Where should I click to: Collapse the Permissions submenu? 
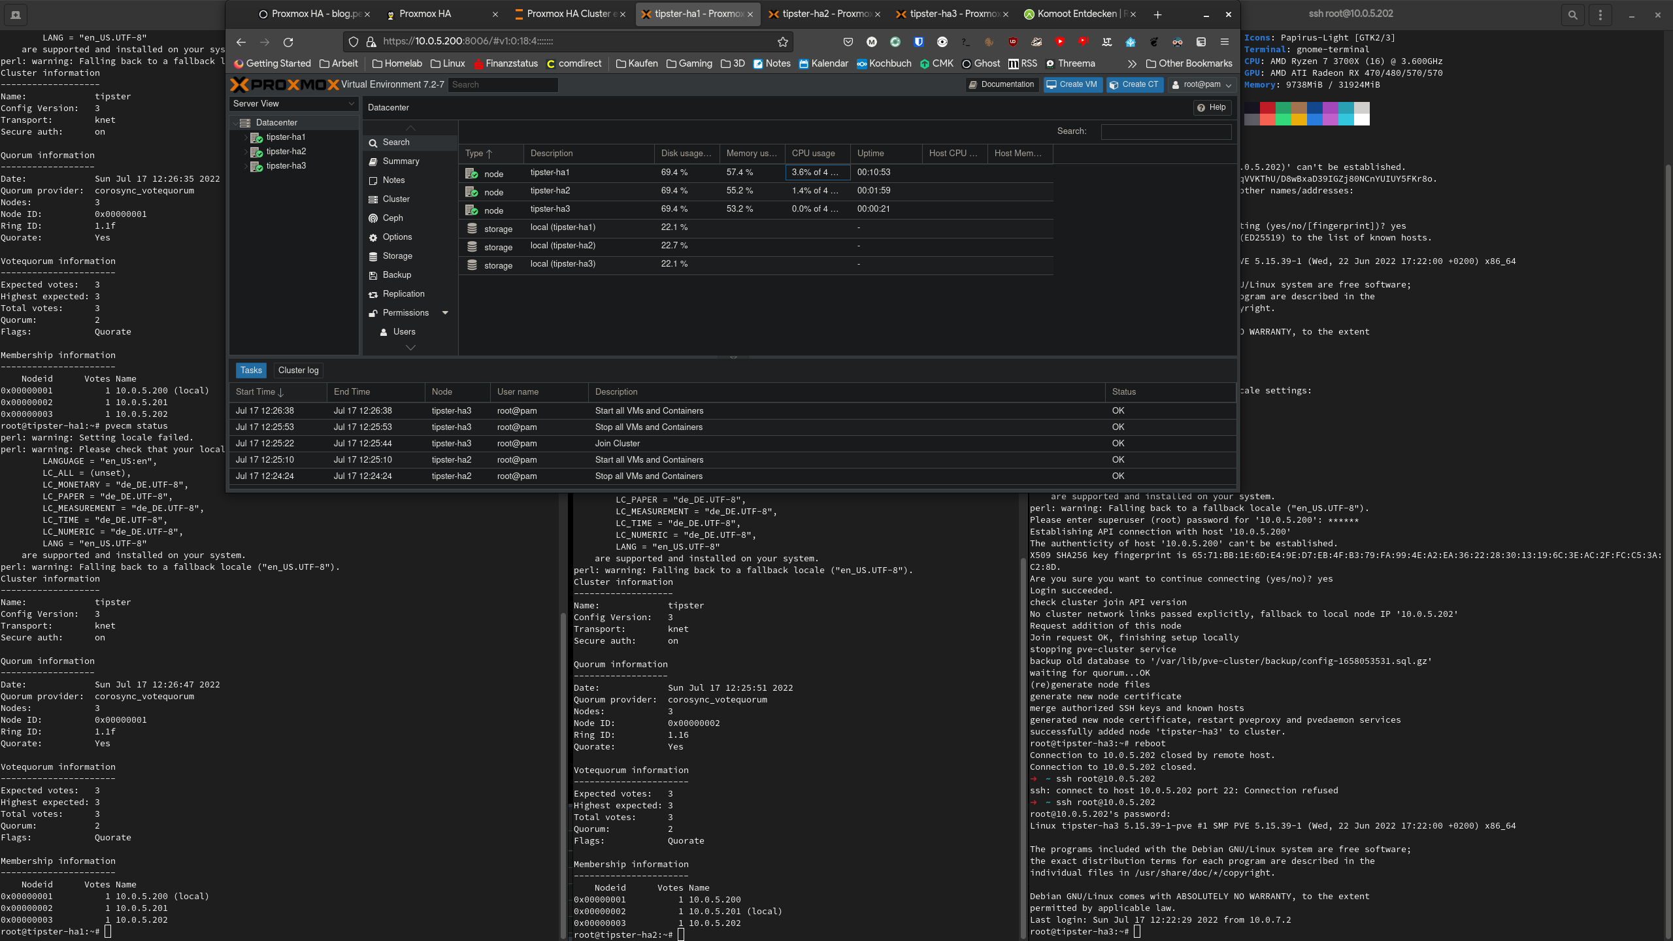tap(446, 313)
